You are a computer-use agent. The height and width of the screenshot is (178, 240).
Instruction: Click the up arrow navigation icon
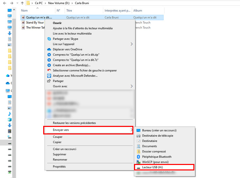point(22,3)
